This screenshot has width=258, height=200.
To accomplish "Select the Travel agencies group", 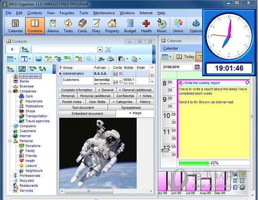I will coord(37,121).
